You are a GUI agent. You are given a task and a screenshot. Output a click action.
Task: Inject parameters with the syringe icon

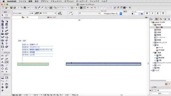tap(42, 8)
